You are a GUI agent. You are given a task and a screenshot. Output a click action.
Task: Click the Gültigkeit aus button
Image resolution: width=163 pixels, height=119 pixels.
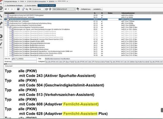[86, 9]
